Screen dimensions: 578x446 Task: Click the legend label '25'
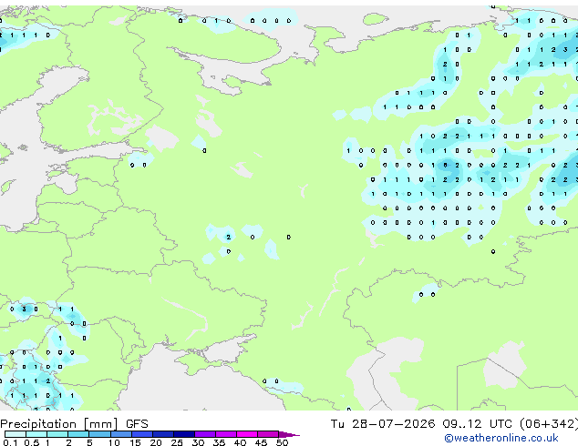click(x=177, y=442)
